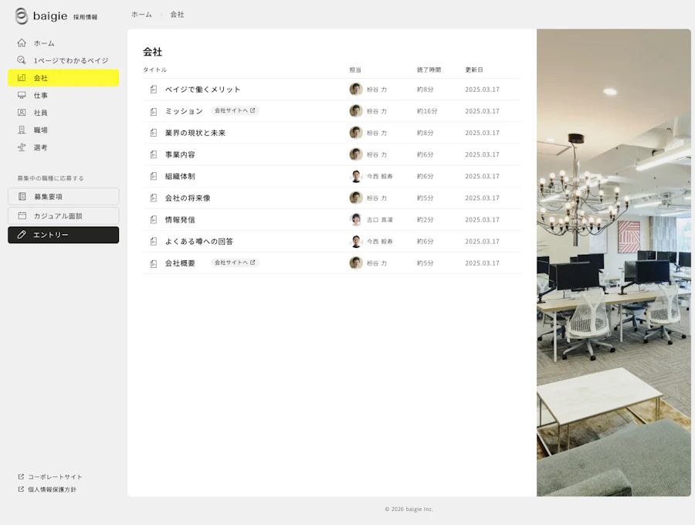Open the 1ページでわかるベイジ menu item
695x525 pixels.
pos(63,60)
